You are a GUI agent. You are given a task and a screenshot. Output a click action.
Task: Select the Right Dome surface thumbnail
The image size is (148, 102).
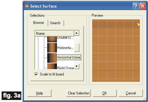click(52, 66)
